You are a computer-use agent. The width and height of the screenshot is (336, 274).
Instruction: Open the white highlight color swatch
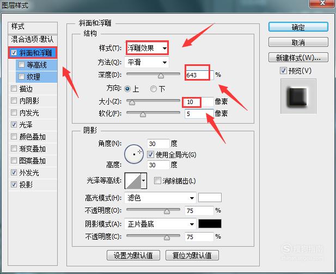(x=210, y=197)
